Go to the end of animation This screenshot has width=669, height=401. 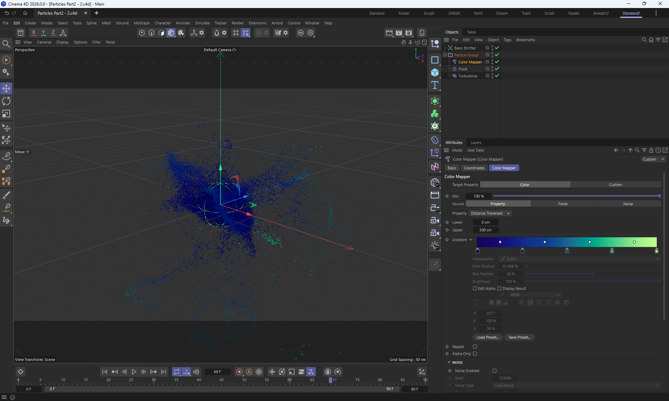[x=163, y=372]
